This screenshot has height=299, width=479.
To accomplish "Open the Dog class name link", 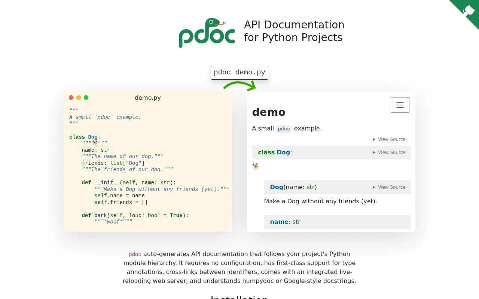I will [283, 152].
